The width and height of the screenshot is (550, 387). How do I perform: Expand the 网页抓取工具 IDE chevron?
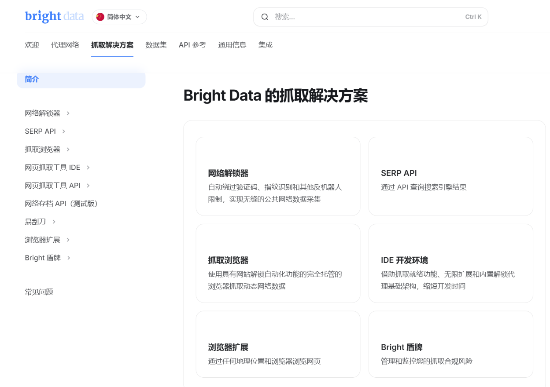pyautogui.click(x=88, y=168)
